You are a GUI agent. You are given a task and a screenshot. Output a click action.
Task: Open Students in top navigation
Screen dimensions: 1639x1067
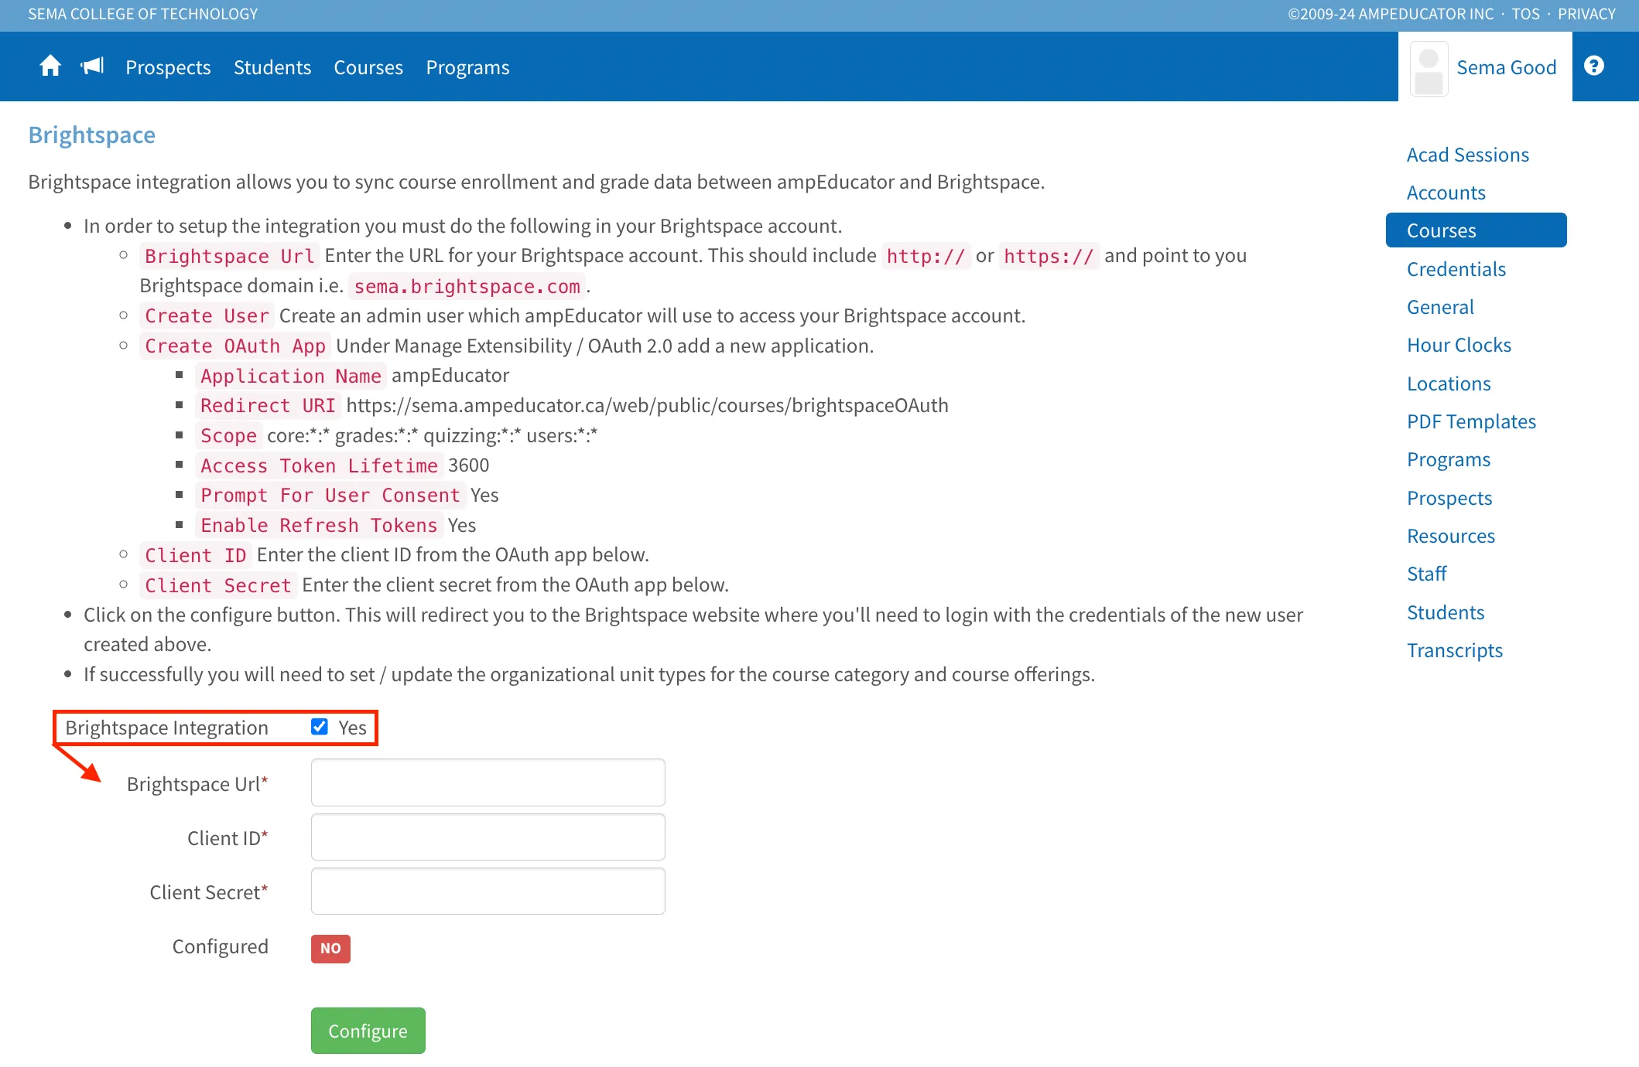[272, 67]
